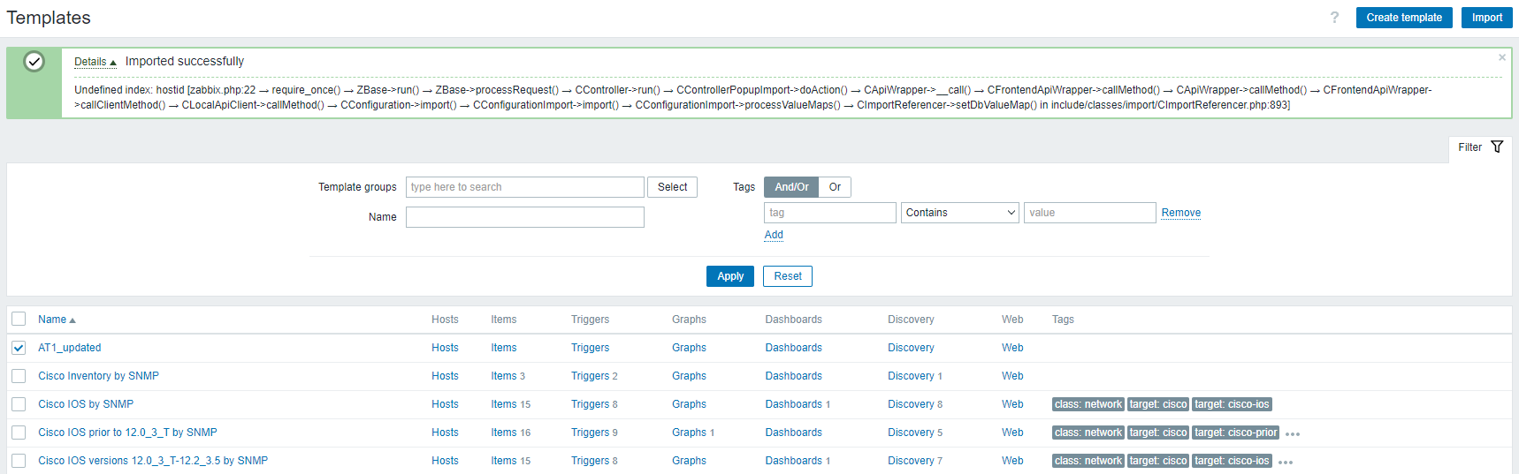Click the green success checkmark icon
The height and width of the screenshot is (474, 1519).
pyautogui.click(x=34, y=62)
